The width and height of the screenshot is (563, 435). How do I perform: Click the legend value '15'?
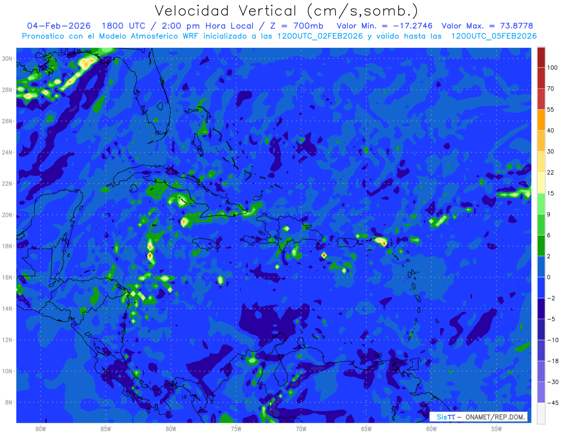[551, 193]
